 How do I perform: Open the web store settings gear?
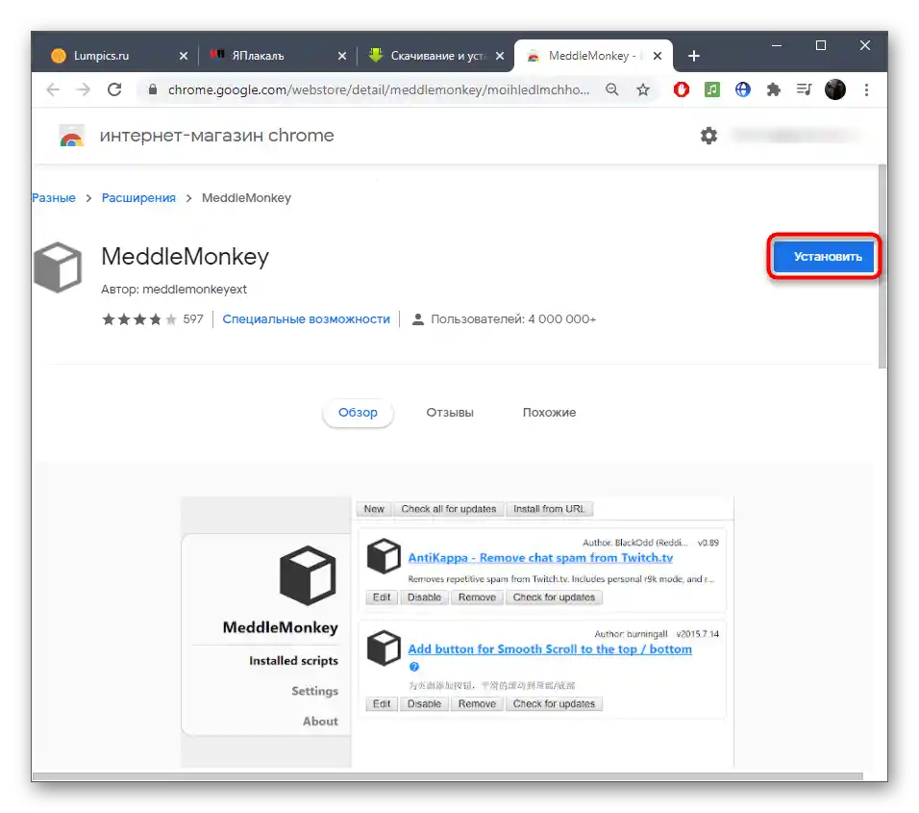(x=708, y=136)
